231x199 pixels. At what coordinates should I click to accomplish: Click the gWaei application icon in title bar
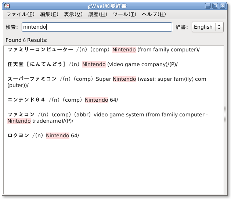click(x=5, y=6)
